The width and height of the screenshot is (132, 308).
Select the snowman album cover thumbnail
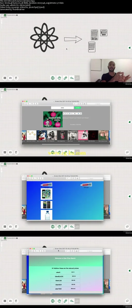(x=42, y=135)
